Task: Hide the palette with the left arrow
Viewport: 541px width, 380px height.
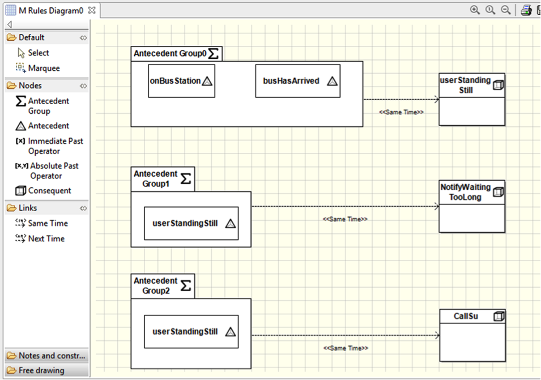Action: 10,24
